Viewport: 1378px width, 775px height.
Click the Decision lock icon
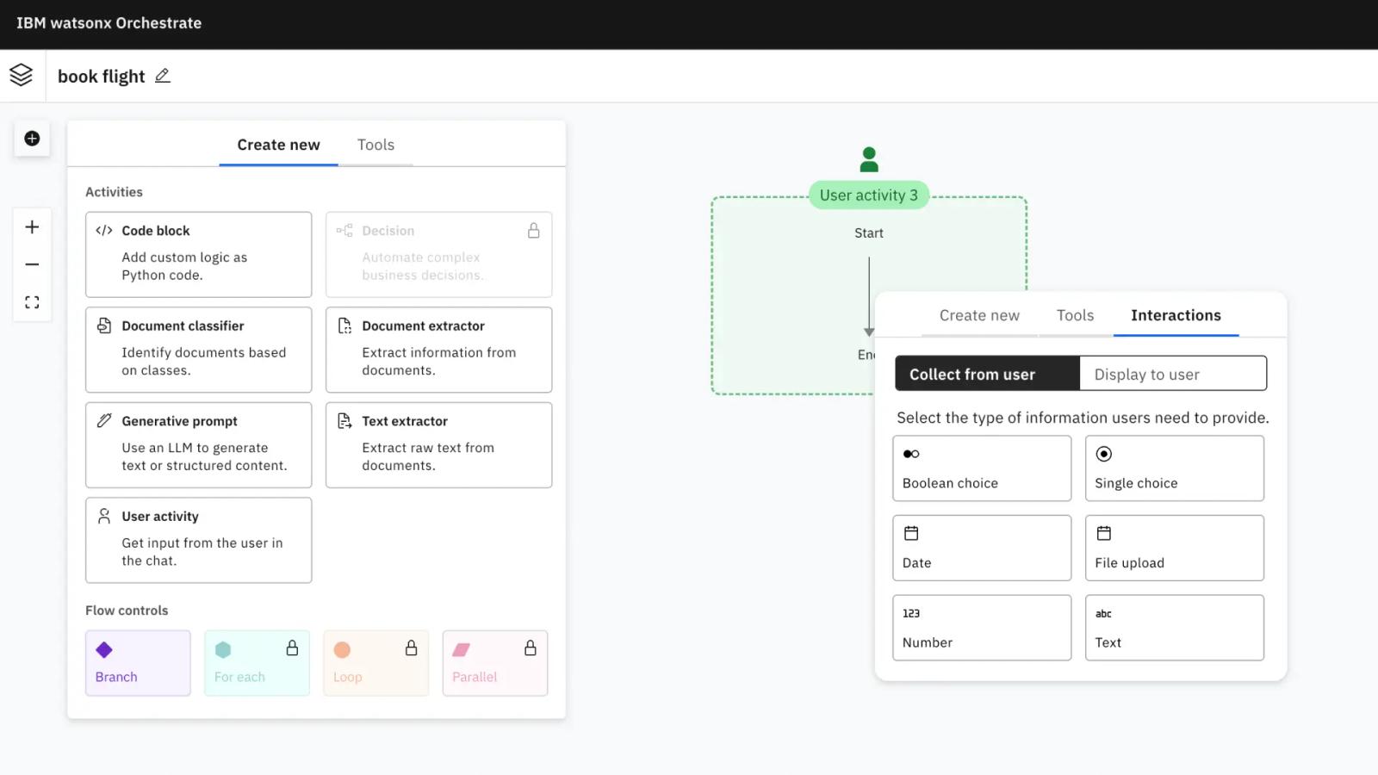coord(534,230)
